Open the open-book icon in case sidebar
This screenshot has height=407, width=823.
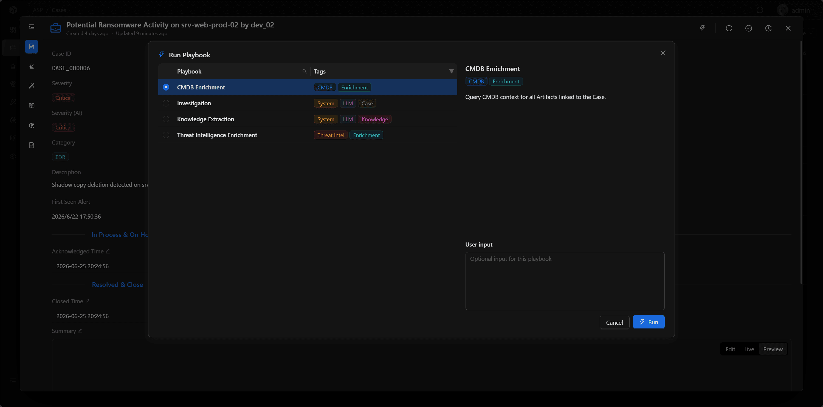point(32,106)
